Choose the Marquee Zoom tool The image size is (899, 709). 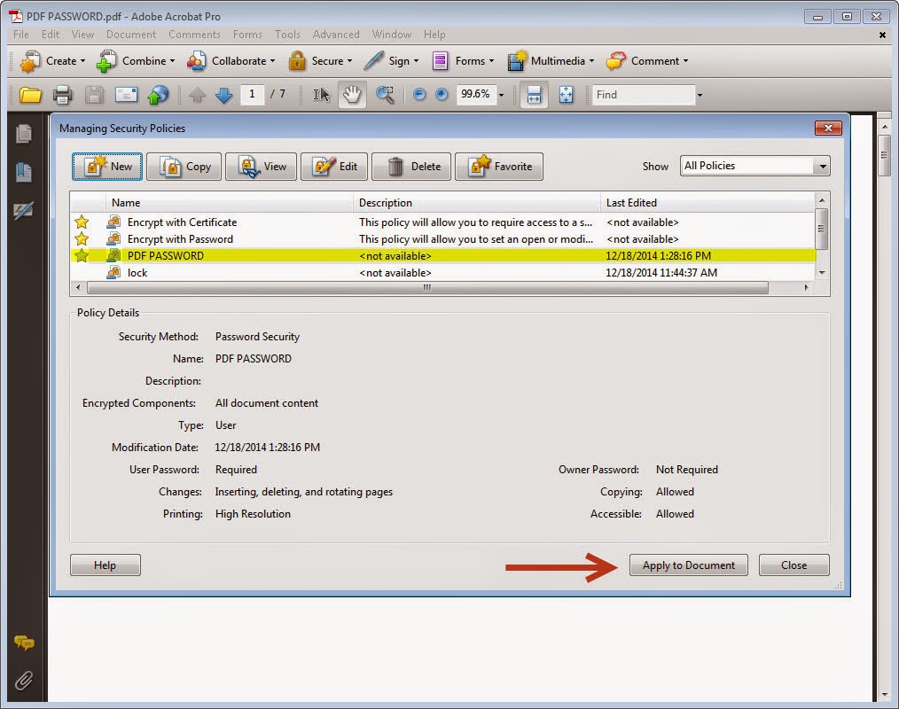coord(385,95)
